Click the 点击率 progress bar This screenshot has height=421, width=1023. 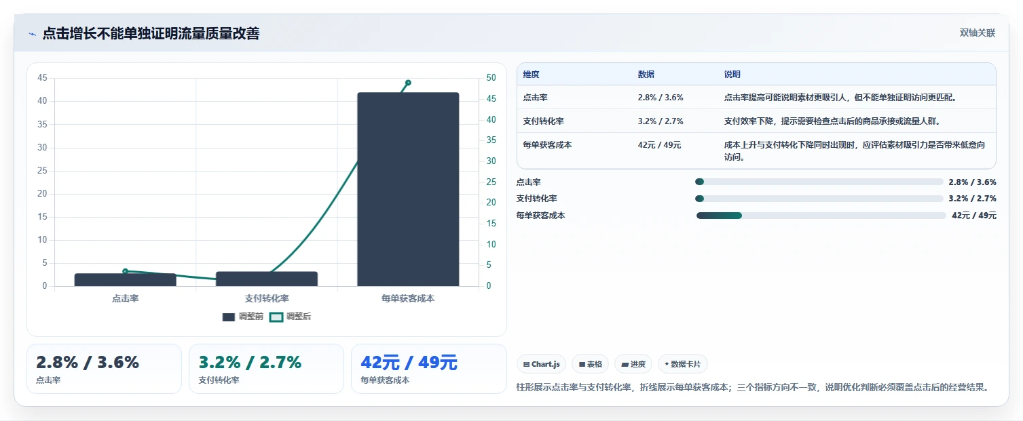pos(819,182)
